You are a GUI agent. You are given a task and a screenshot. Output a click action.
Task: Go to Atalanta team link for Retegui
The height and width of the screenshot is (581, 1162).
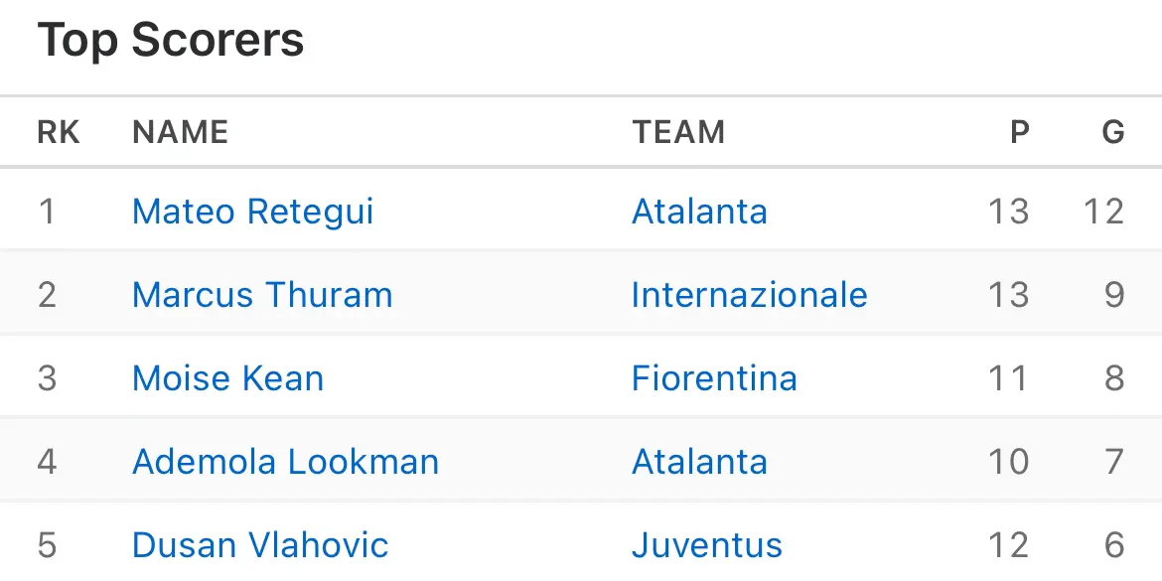(699, 212)
